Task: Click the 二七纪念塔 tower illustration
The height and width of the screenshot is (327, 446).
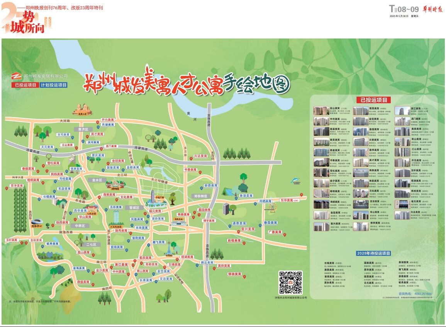Action: click(116, 219)
